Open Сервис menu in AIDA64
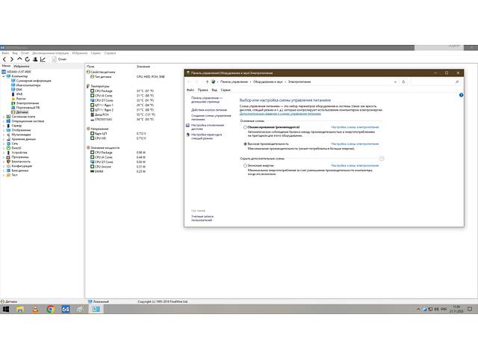This screenshot has width=478, height=359. (x=96, y=53)
